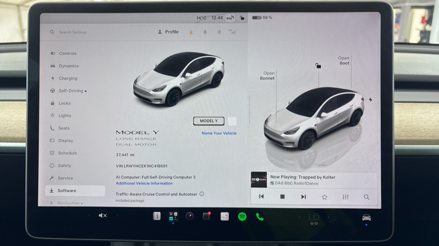439x246 pixels.
Task: Tap the VIN LRWYHCEK1NC418691 text
Action: 142,166
